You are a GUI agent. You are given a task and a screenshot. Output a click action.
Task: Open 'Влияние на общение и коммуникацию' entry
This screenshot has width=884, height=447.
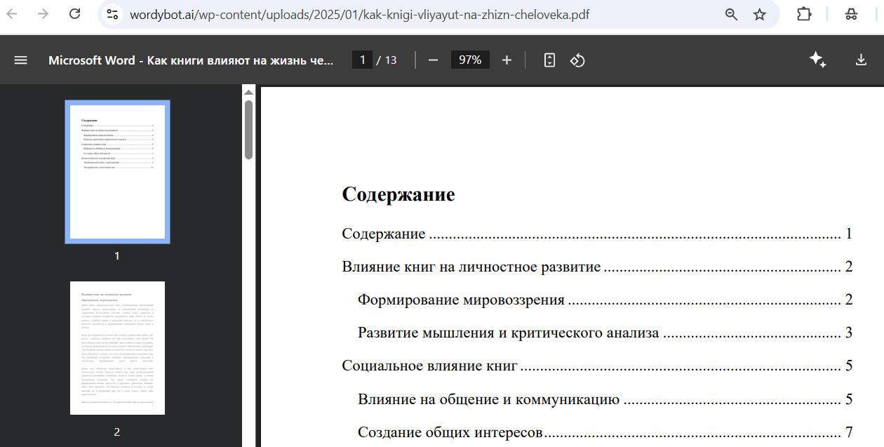point(605,399)
